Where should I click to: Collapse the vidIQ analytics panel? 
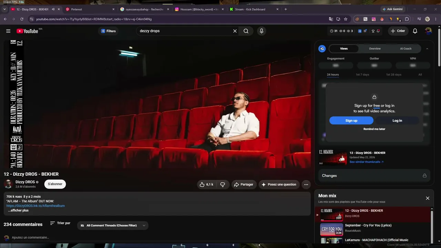(x=427, y=49)
